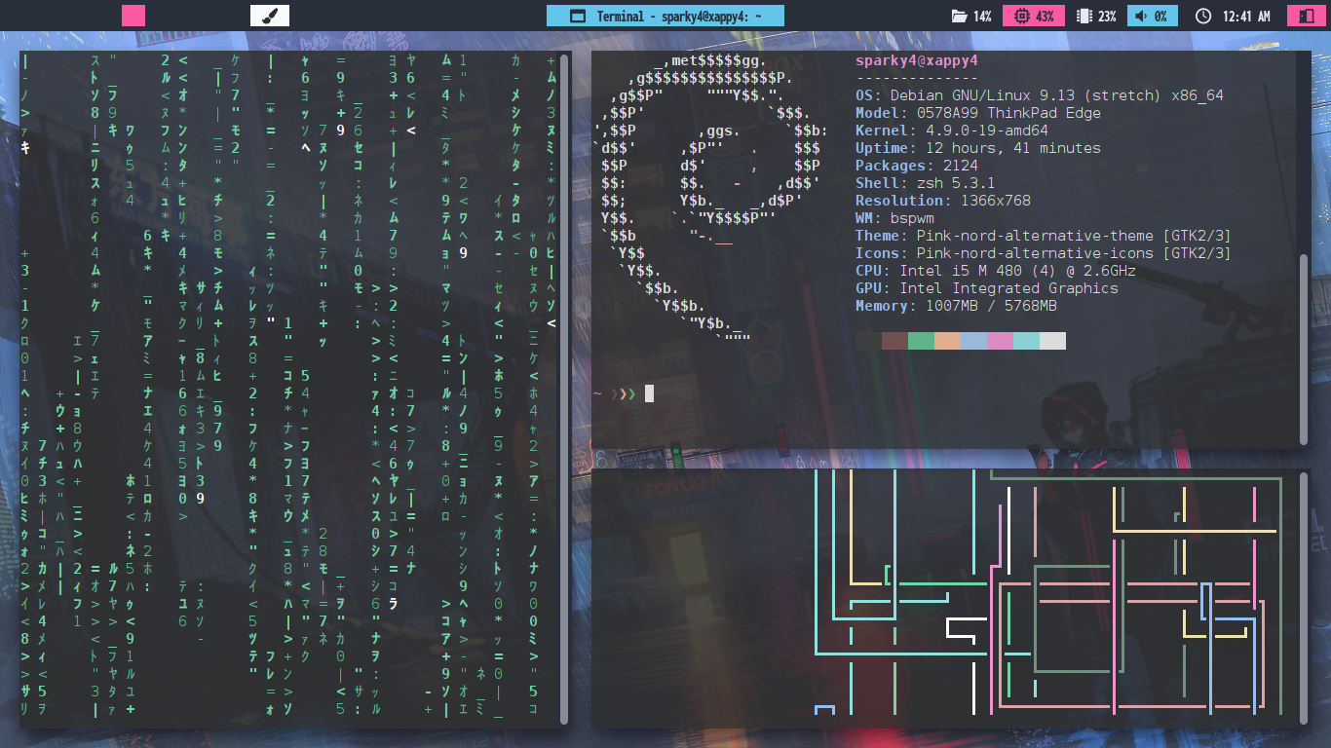Click the pink workspace indicator square
Screen dimensions: 1331x748
coord(133,16)
